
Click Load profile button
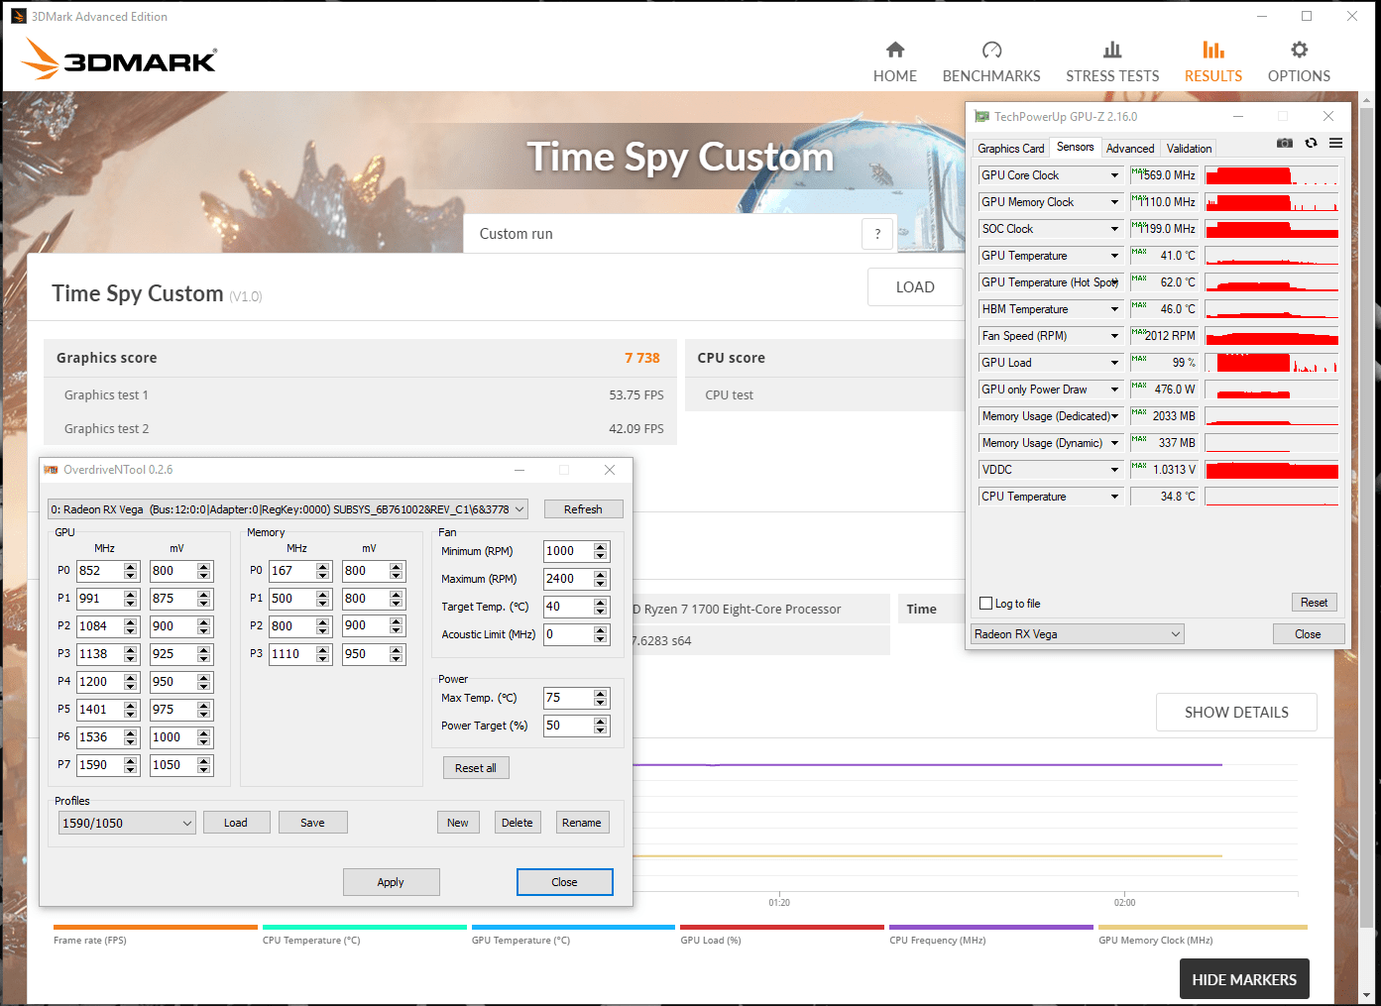236,823
